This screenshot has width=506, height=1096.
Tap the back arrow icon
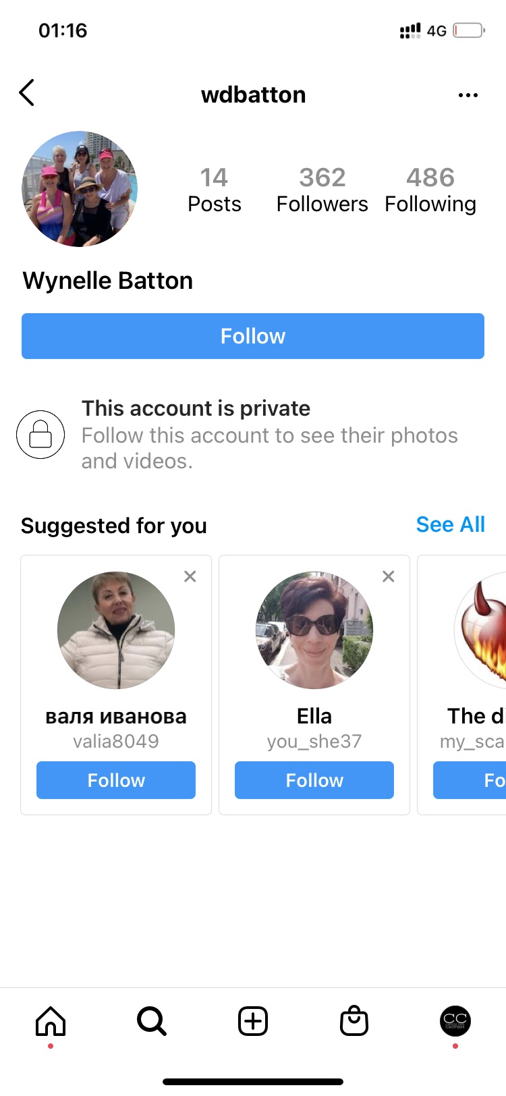[27, 93]
